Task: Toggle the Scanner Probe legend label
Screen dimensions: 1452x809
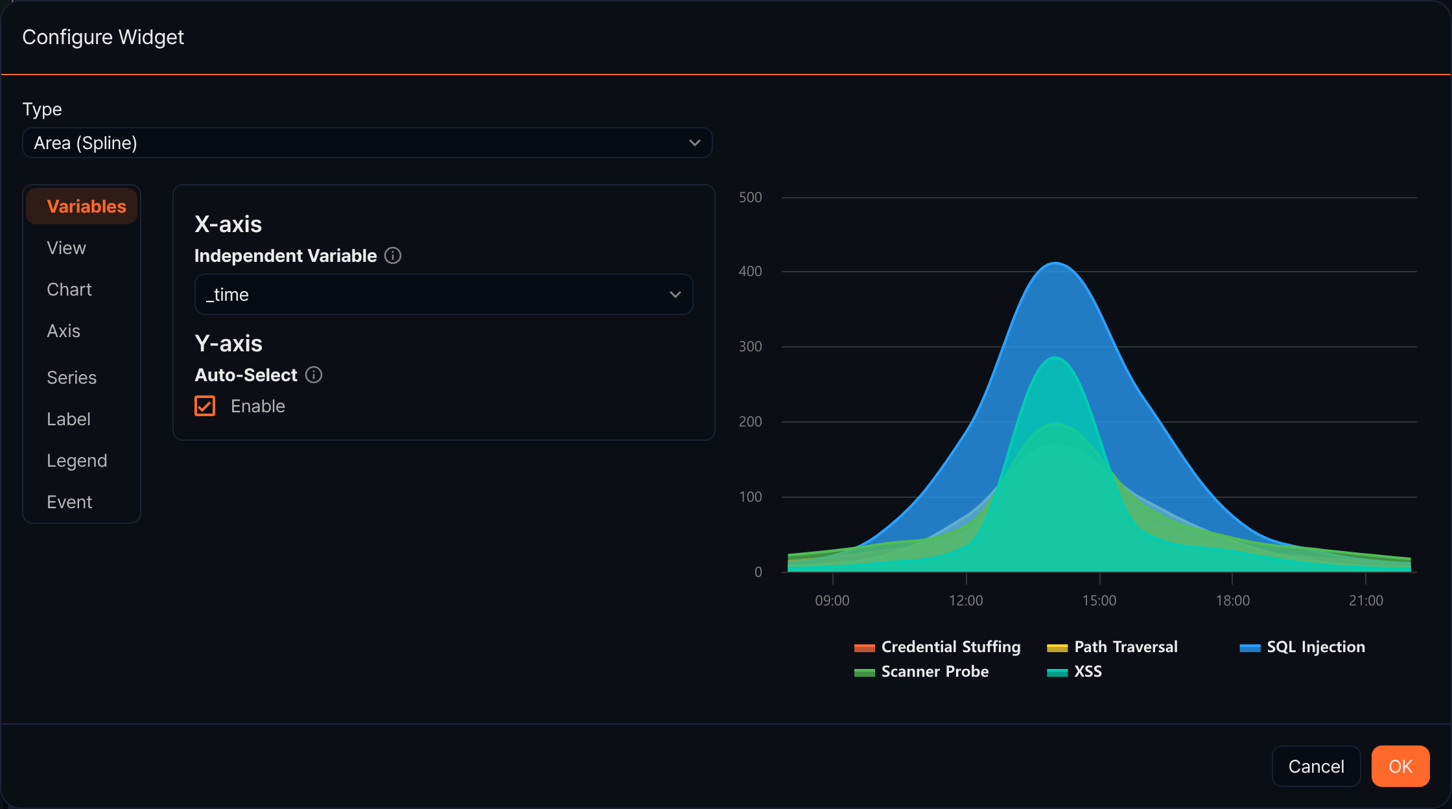Action: point(935,672)
